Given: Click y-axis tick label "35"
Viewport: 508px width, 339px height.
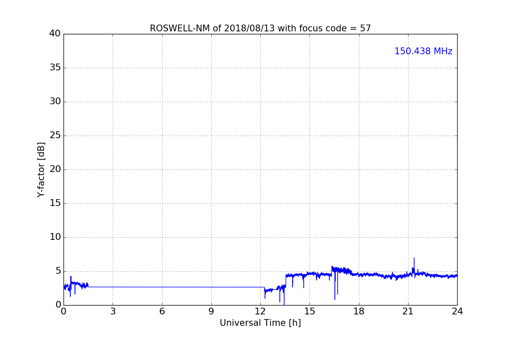Looking at the screenshot, I should pos(55,68).
